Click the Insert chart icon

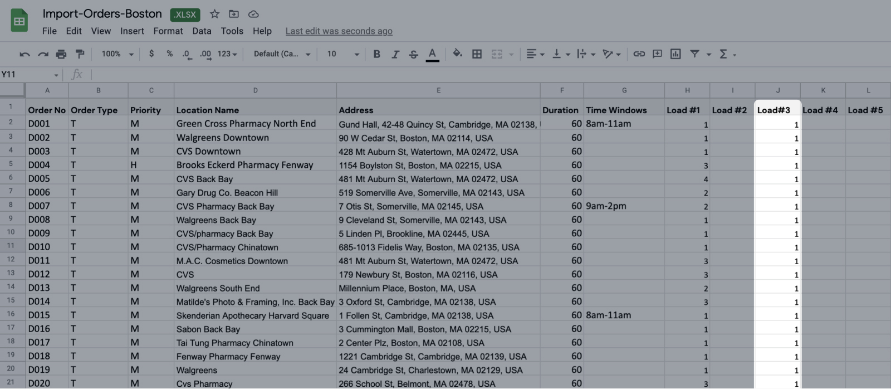(x=675, y=54)
